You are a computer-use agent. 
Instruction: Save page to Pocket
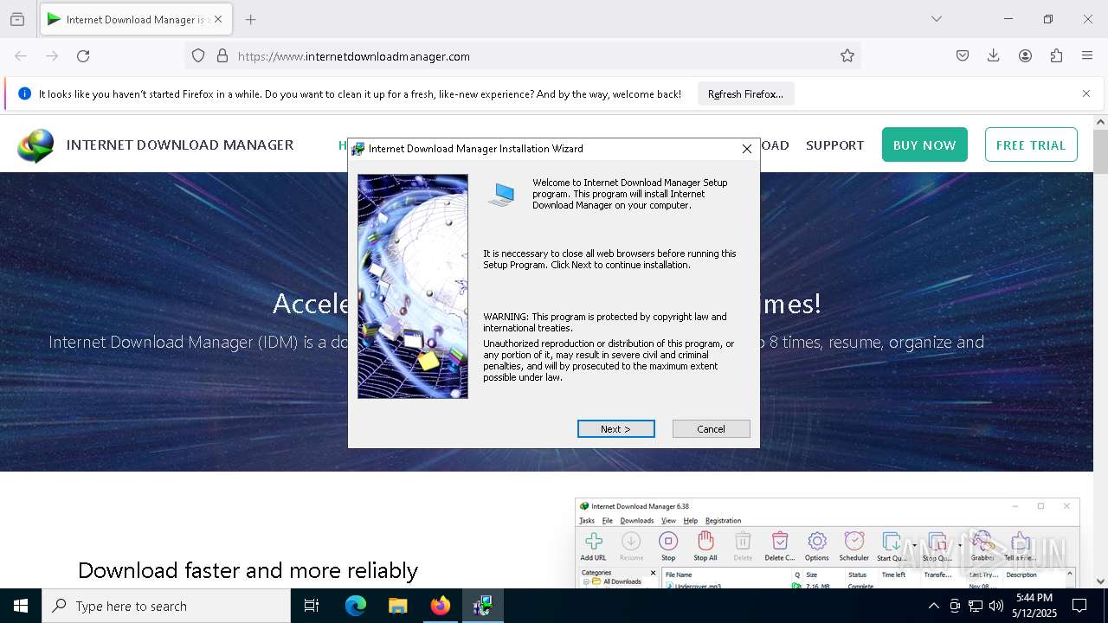963,55
